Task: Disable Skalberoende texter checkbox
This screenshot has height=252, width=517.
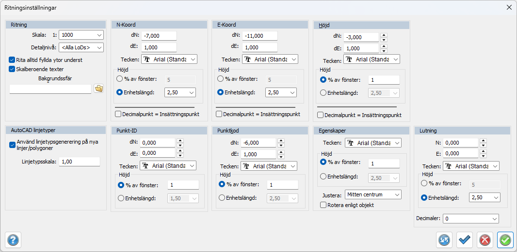Action: 12,69
